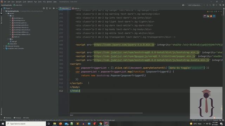Collapse the bootstrapSundu root folder
The width and height of the screenshot is (225, 126).
4,11
